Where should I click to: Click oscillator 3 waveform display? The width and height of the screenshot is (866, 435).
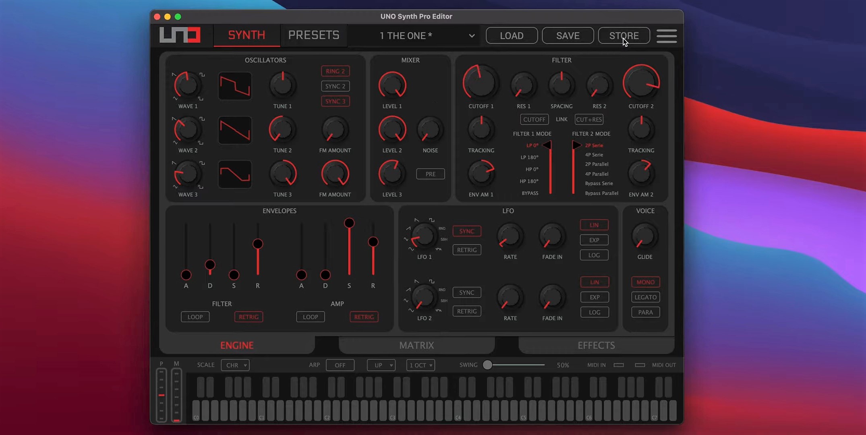point(235,174)
